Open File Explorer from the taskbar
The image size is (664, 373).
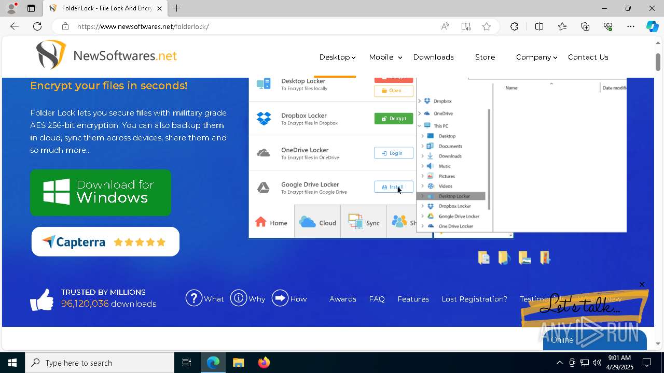(x=239, y=363)
